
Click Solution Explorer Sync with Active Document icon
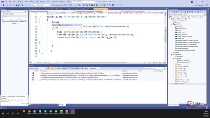pyautogui.click(x=185, y=12)
